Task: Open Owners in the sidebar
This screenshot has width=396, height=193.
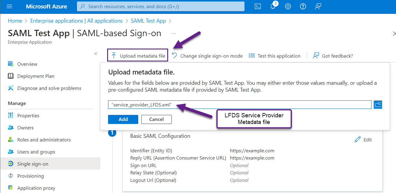Action: 25,128
